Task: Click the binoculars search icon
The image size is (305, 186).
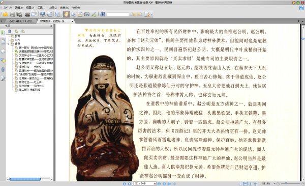Action: tap(103, 14)
